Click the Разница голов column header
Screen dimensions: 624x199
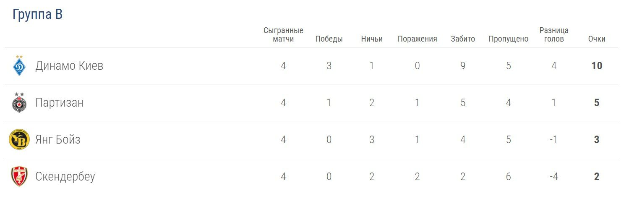pyautogui.click(x=554, y=35)
